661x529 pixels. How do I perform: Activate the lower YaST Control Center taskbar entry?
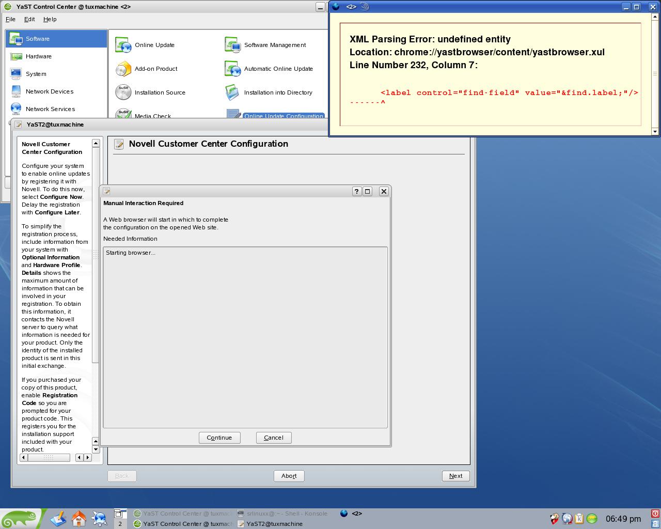tap(183, 524)
